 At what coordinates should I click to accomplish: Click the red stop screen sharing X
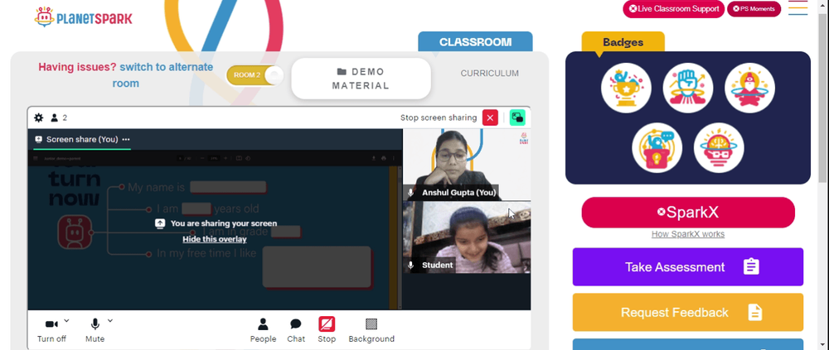tap(490, 117)
